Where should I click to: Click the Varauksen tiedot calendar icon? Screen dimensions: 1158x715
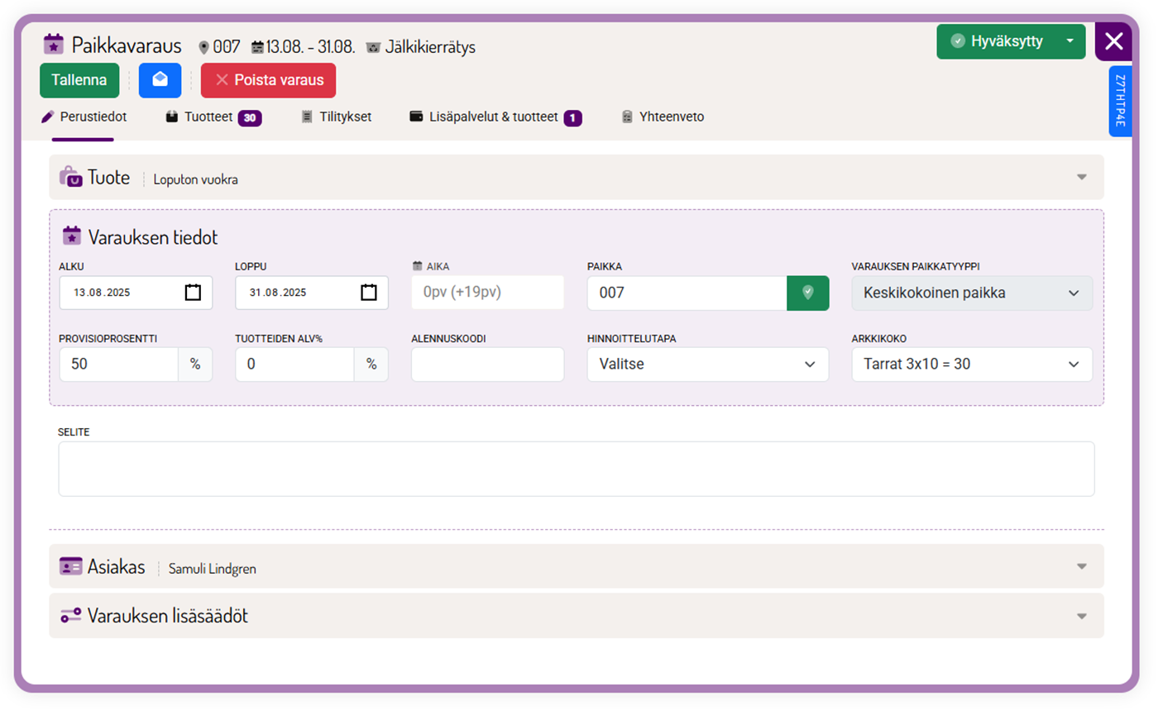coord(72,236)
